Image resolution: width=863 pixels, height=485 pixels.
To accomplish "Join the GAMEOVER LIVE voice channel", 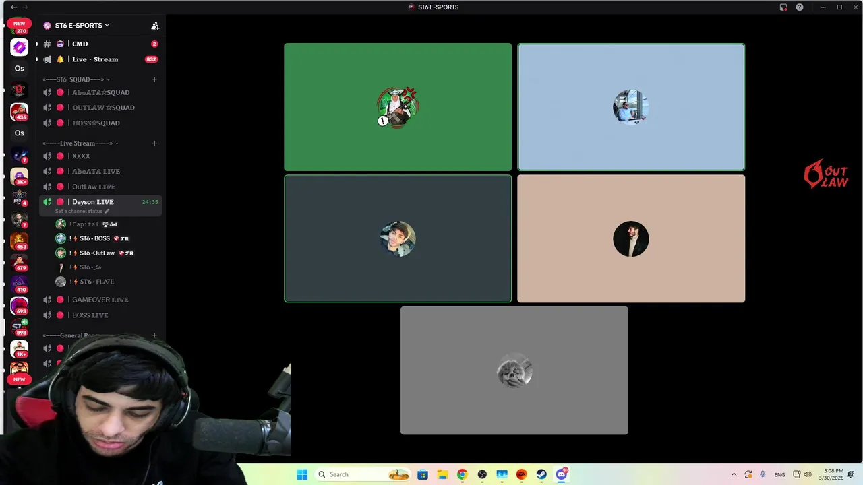I will (x=100, y=300).
